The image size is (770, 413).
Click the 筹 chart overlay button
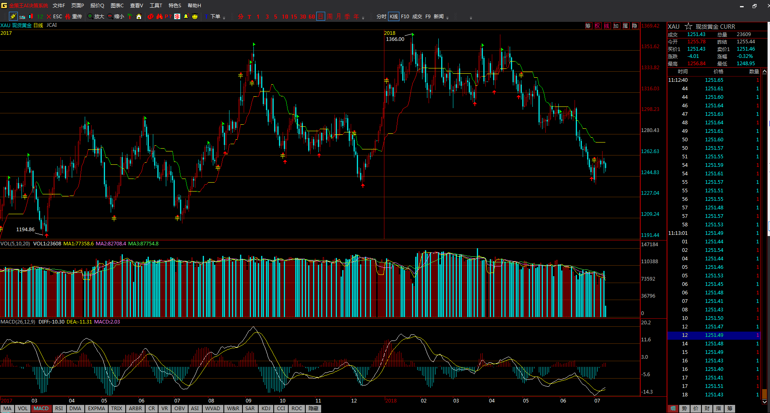[588, 26]
